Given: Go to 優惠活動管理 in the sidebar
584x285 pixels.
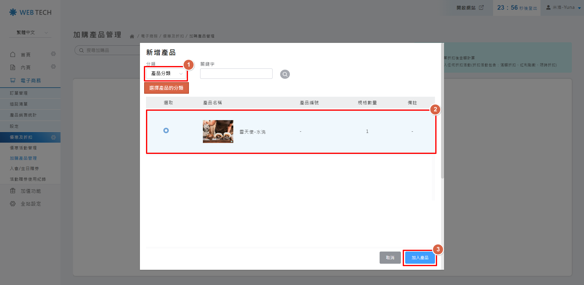Looking at the screenshot, I should (x=23, y=148).
